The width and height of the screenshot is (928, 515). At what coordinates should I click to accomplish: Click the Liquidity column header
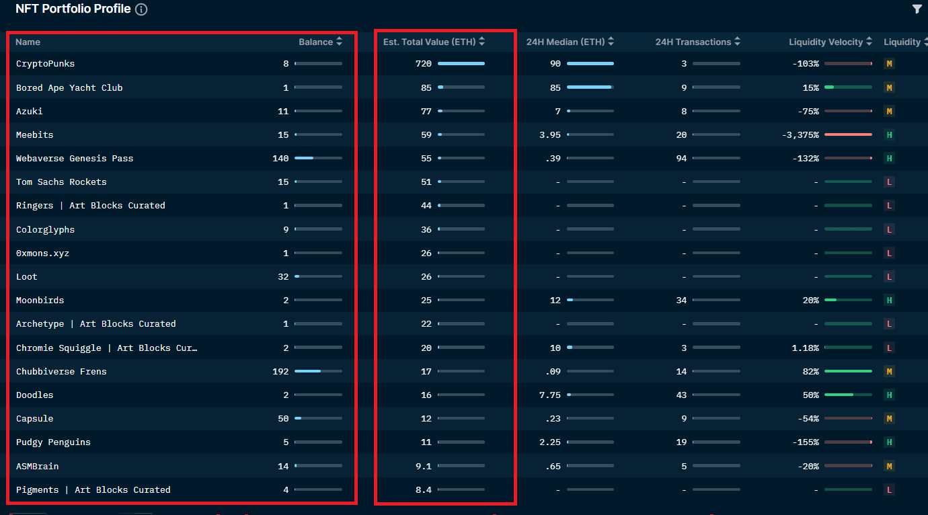(902, 42)
